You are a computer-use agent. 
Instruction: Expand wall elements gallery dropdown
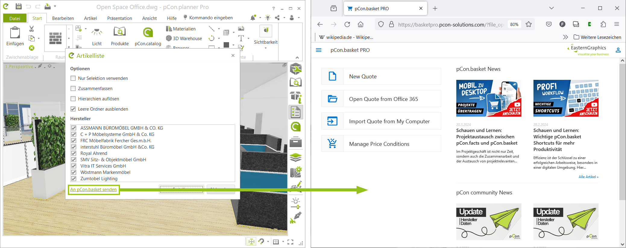(69, 47)
